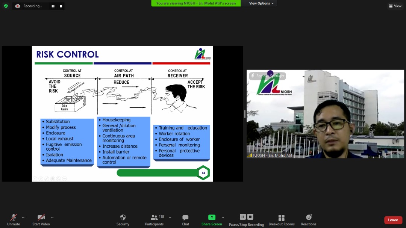
Task: Expand the arrow beside Share Screen
Action: (223, 217)
